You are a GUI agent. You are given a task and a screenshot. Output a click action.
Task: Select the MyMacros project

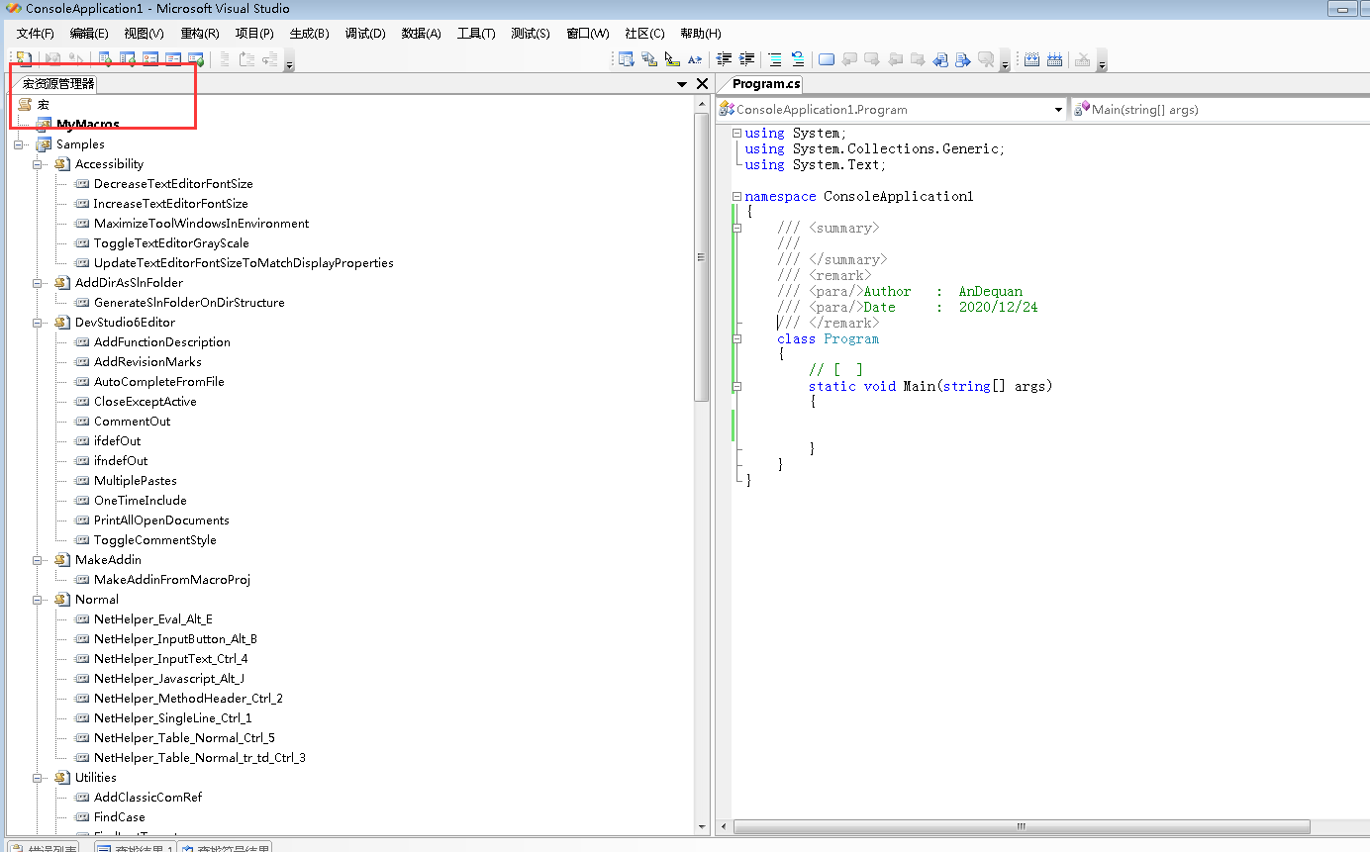87,125
